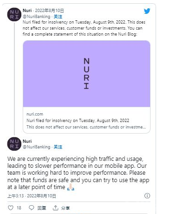The width and height of the screenshot is (176, 214).
Task: Open the nuri.com link preview domain
Action: pyautogui.click(x=35, y=114)
